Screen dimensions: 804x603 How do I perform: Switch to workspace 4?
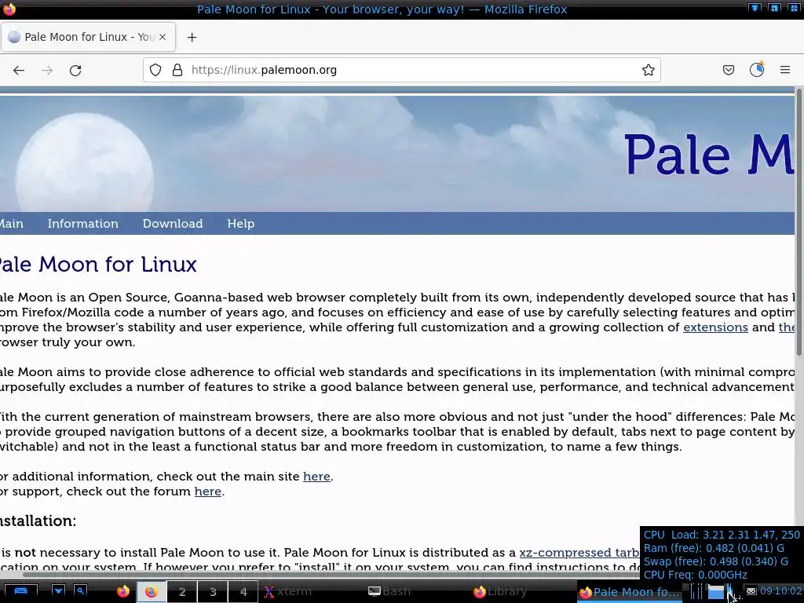(243, 592)
